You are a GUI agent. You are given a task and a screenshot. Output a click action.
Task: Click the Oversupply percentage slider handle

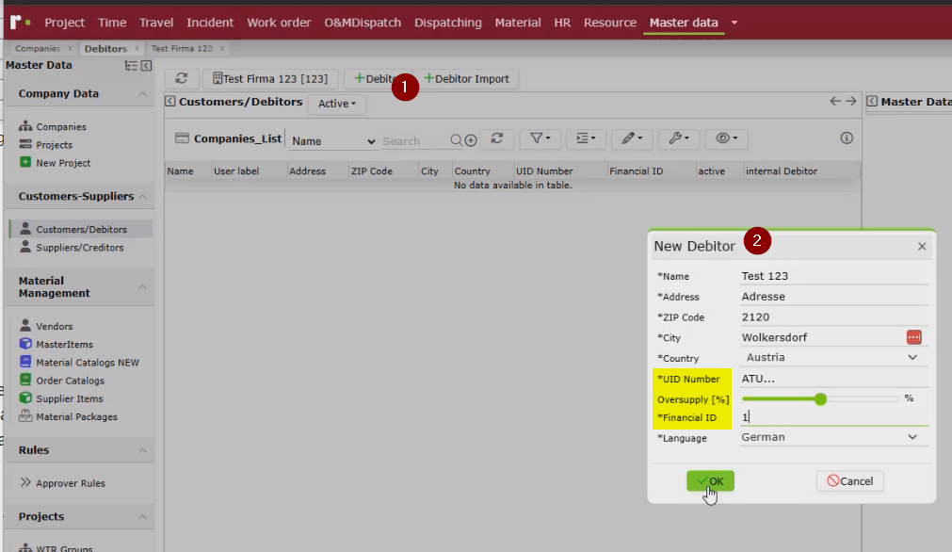(820, 399)
